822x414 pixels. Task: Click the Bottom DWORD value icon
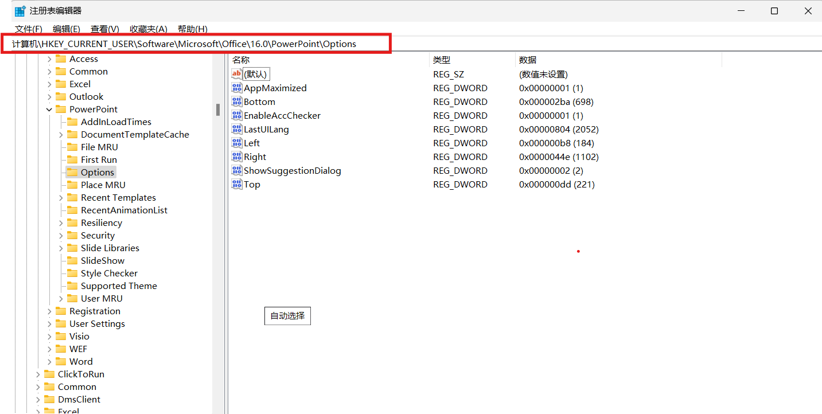click(x=237, y=101)
